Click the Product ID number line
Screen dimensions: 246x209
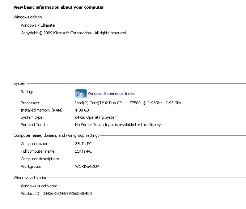(56, 193)
